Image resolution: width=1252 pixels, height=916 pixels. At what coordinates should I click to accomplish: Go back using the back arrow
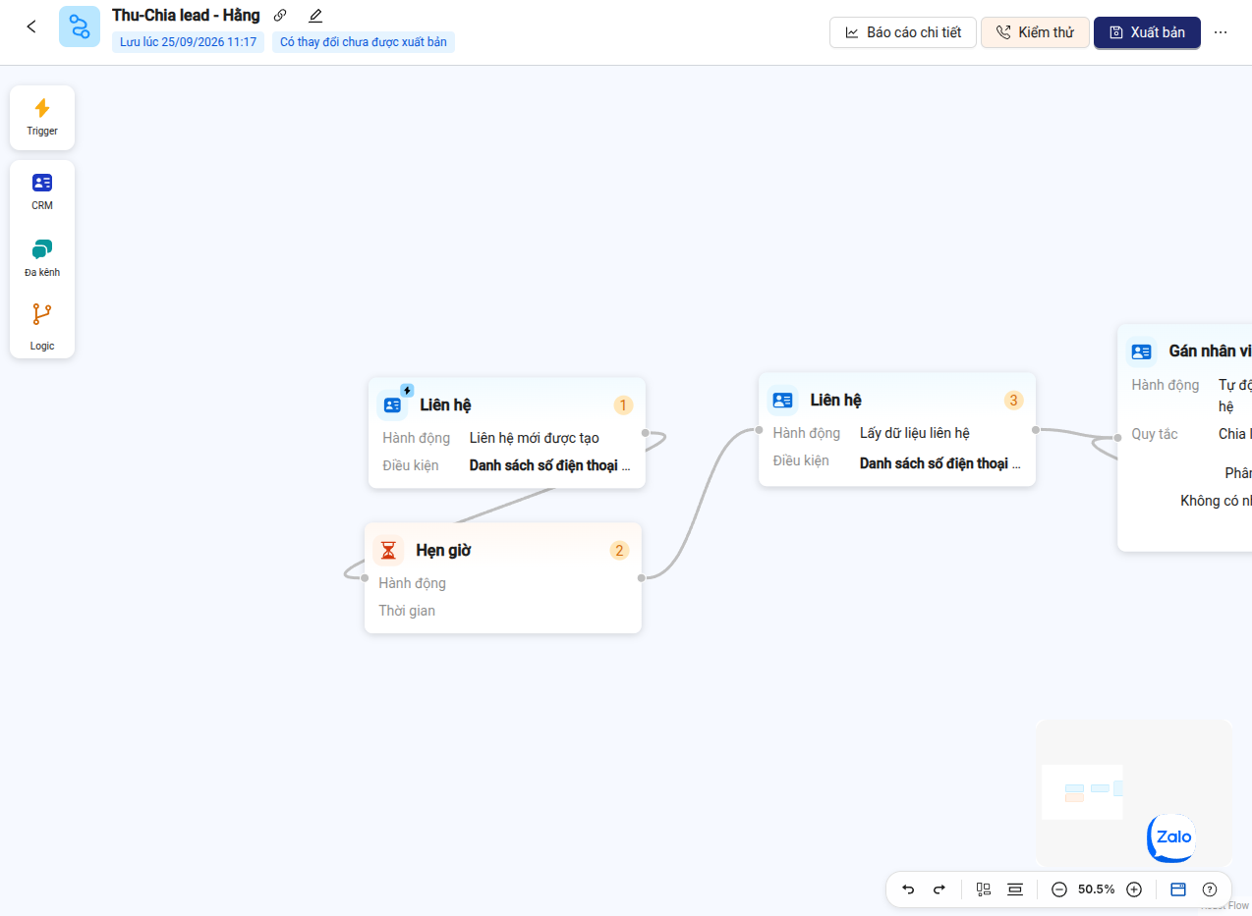coord(31,27)
